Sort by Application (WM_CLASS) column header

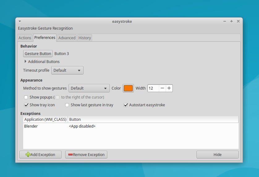coord(45,119)
